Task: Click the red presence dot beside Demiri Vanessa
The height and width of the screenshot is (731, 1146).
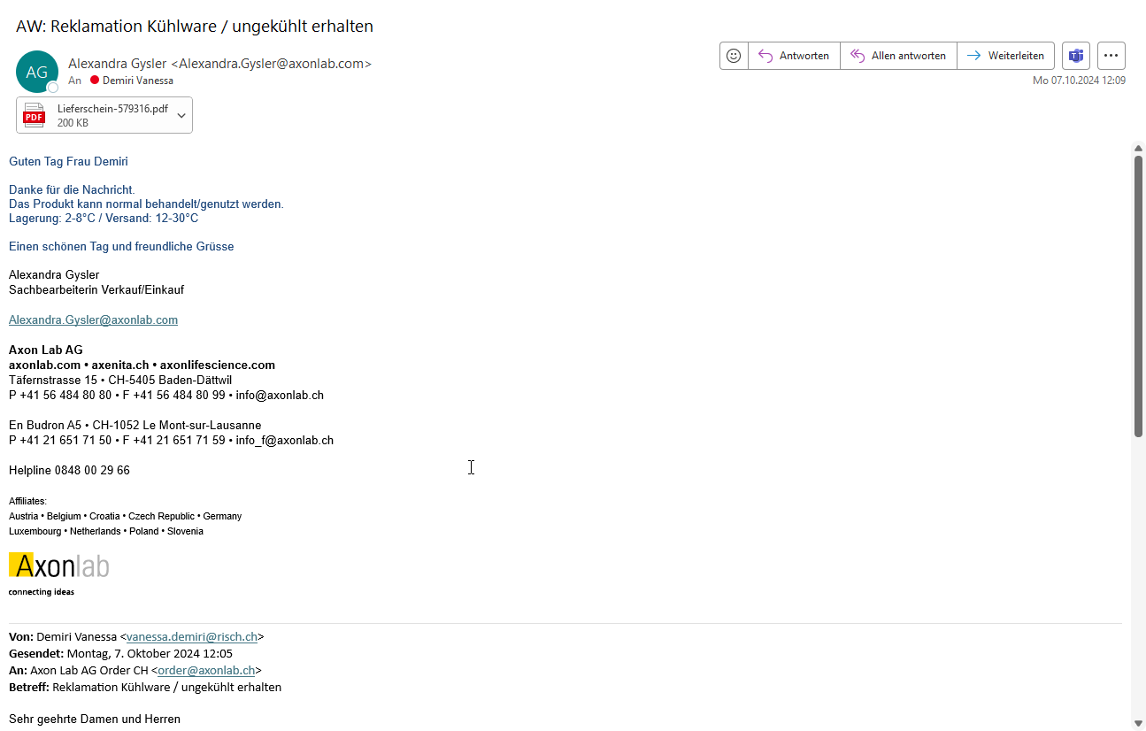Action: click(x=95, y=81)
